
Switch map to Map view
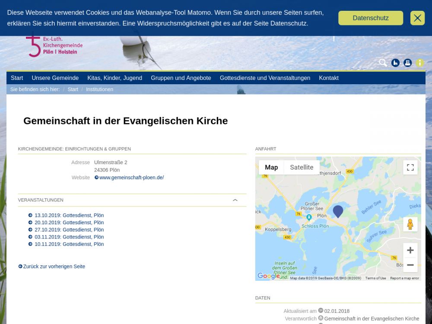271,168
